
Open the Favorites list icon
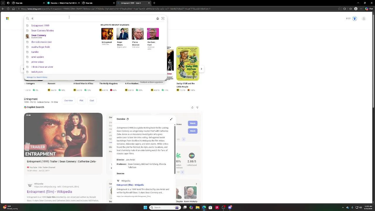[x=350, y=9]
